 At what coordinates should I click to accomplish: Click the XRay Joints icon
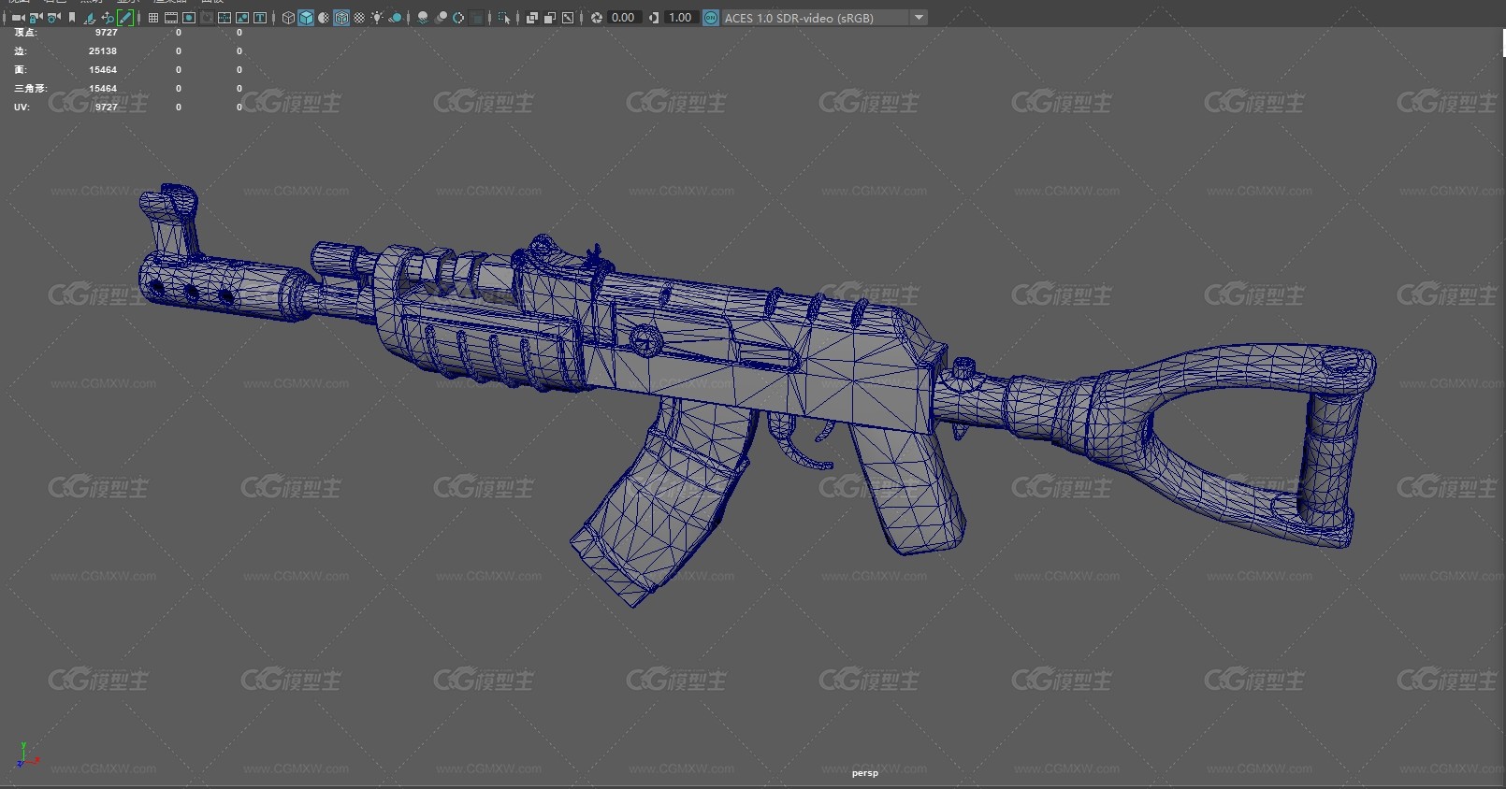(x=568, y=18)
